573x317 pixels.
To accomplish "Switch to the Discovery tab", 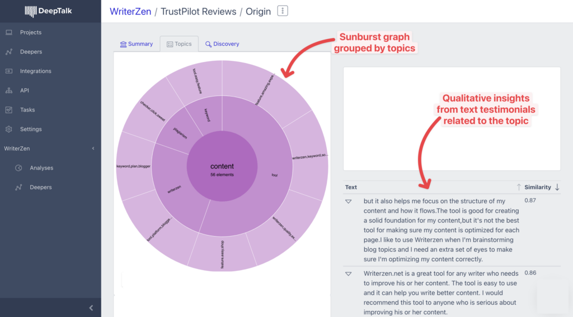I will coord(222,44).
